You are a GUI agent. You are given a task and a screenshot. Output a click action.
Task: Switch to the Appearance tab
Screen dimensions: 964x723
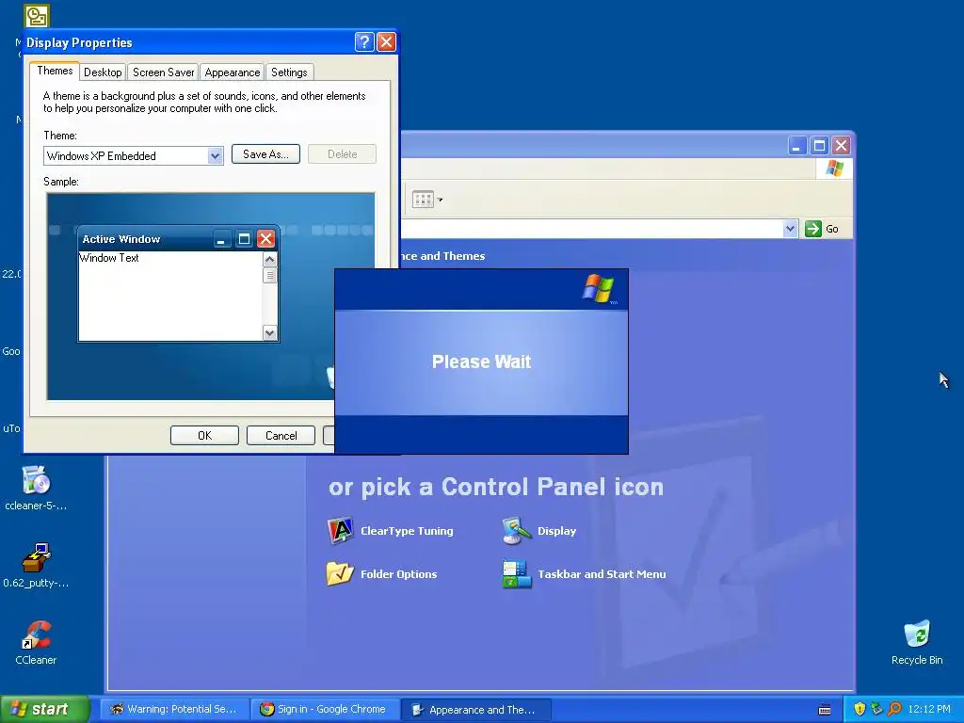233,72
